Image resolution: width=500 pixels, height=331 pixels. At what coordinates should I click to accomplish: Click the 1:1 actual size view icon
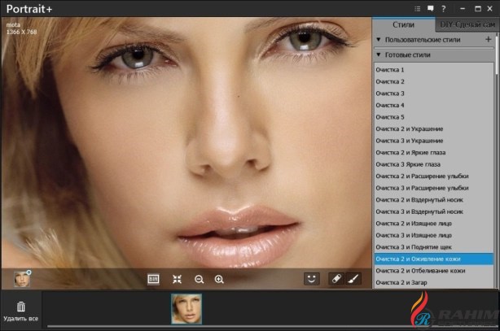[153, 279]
